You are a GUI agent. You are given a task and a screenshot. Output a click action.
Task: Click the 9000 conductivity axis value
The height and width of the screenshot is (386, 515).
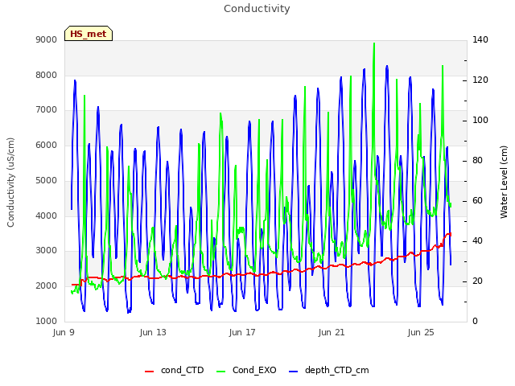(x=47, y=40)
